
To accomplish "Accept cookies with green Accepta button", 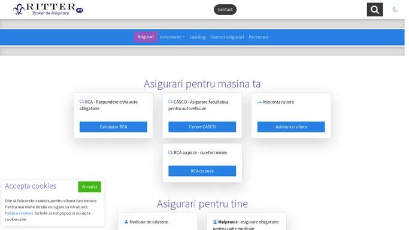I will (89, 187).
